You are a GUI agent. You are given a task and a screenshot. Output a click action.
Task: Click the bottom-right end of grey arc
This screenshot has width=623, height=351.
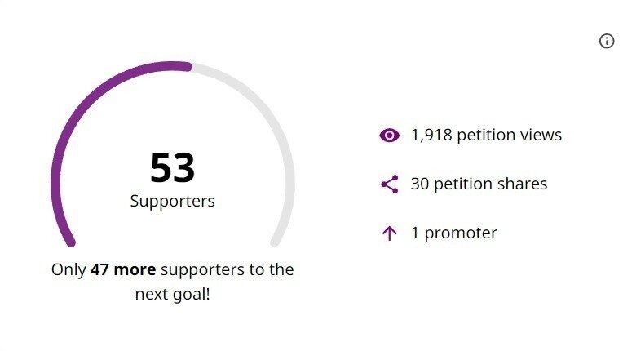(x=276, y=242)
